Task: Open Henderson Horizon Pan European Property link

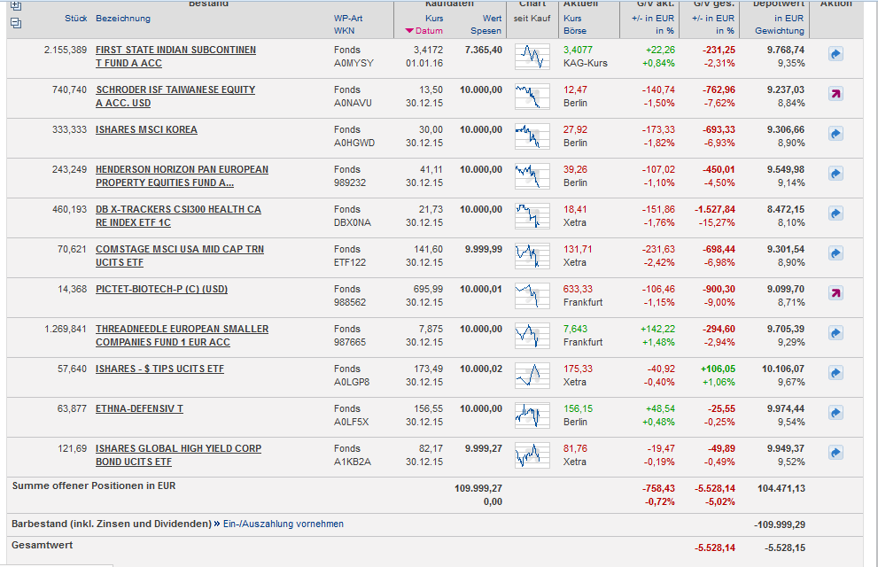Action: tap(182, 169)
